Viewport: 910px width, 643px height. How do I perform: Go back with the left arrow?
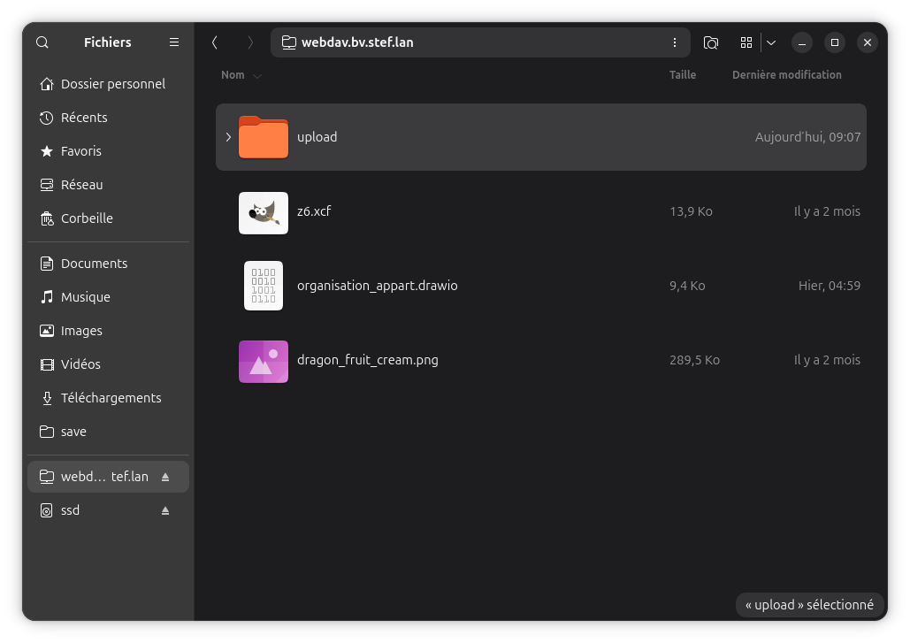[x=215, y=42]
